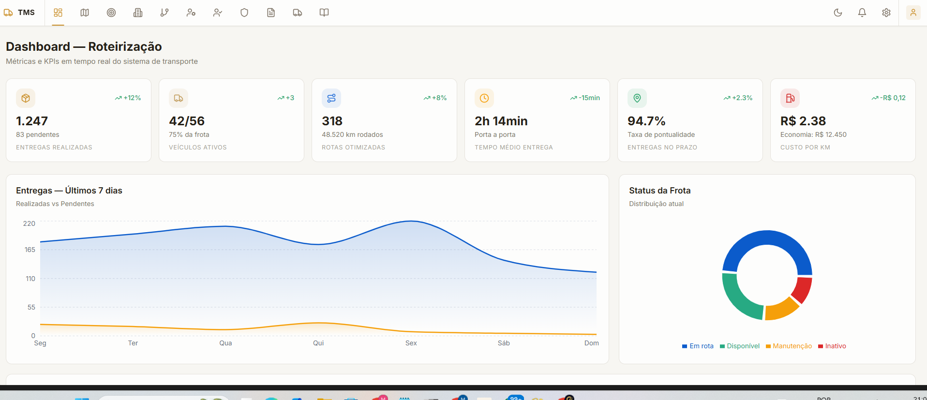This screenshot has height=400, width=927.
Task: Click the shield icon in navbar
Action: [x=244, y=13]
